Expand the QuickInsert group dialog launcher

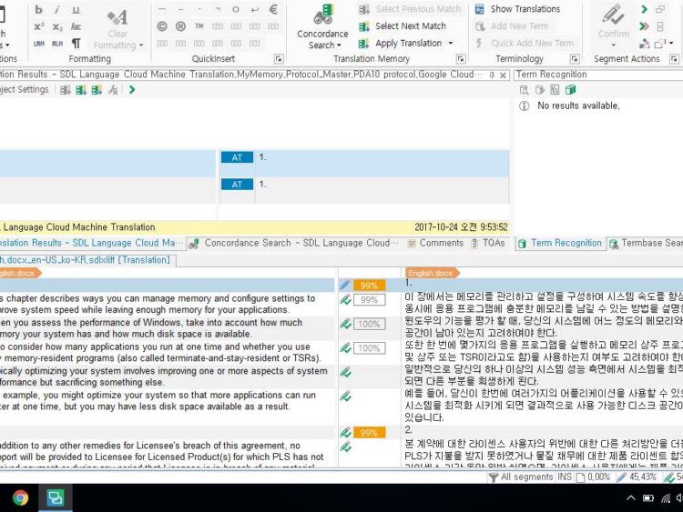(x=279, y=59)
